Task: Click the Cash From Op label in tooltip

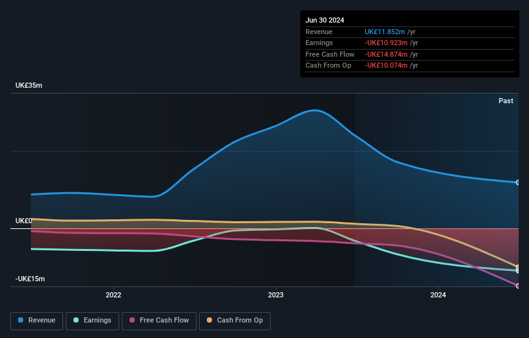Action: (328, 66)
